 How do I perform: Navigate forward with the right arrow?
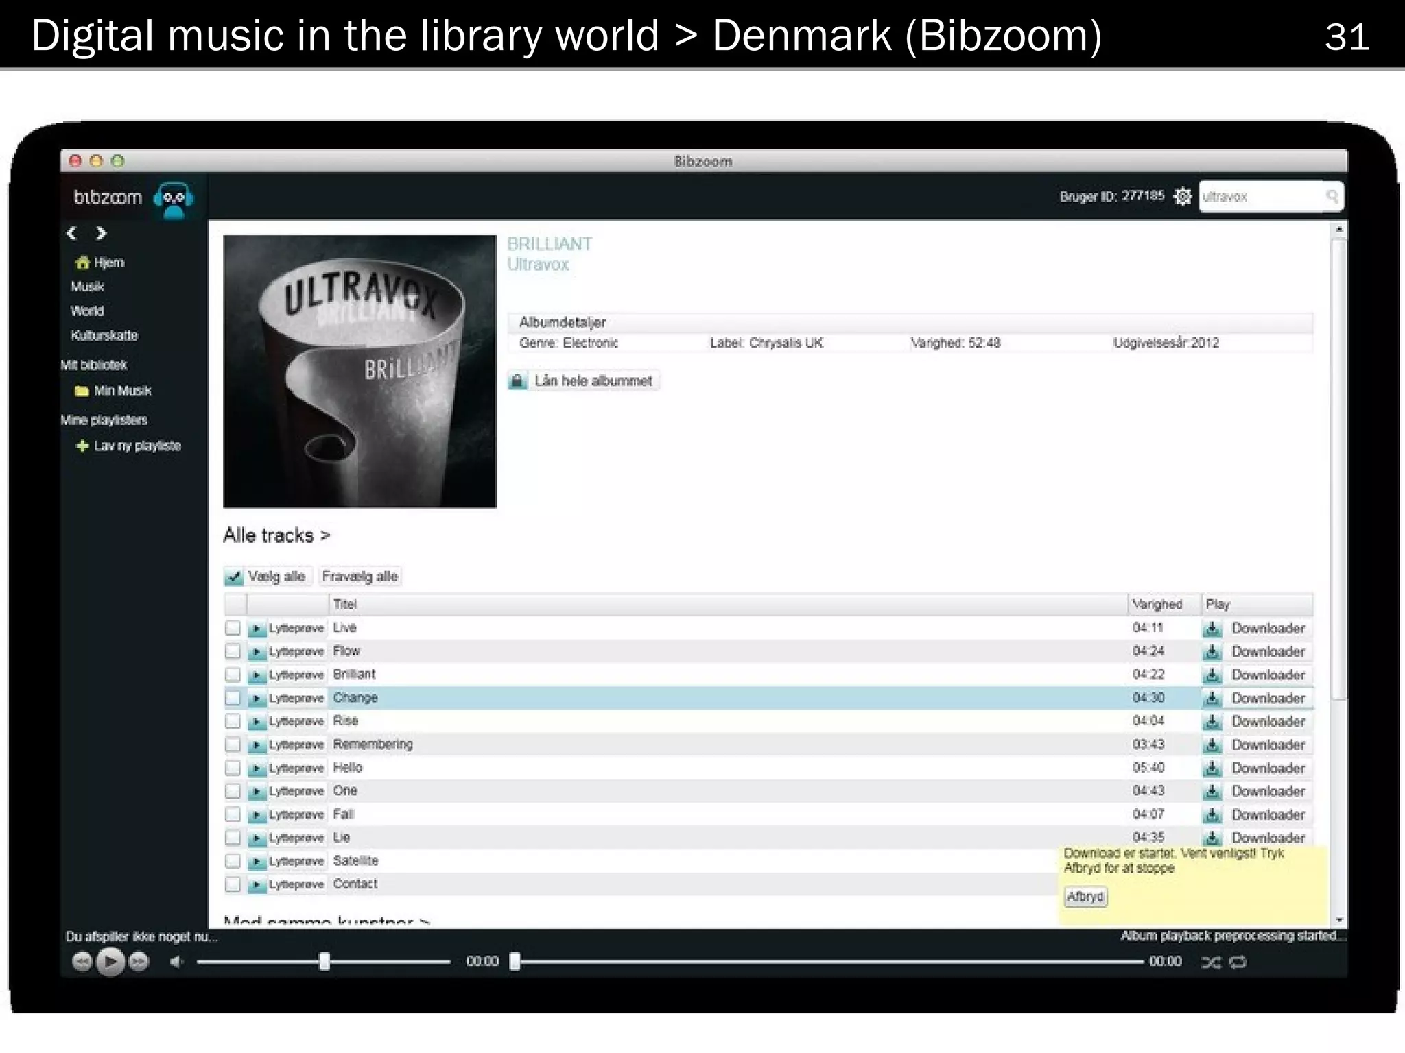coord(101,233)
